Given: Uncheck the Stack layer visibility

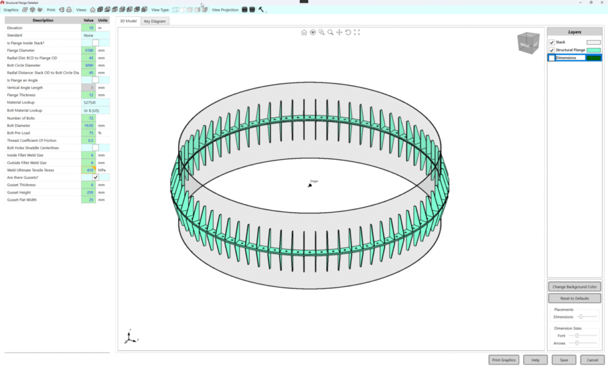Looking at the screenshot, I should [x=552, y=42].
